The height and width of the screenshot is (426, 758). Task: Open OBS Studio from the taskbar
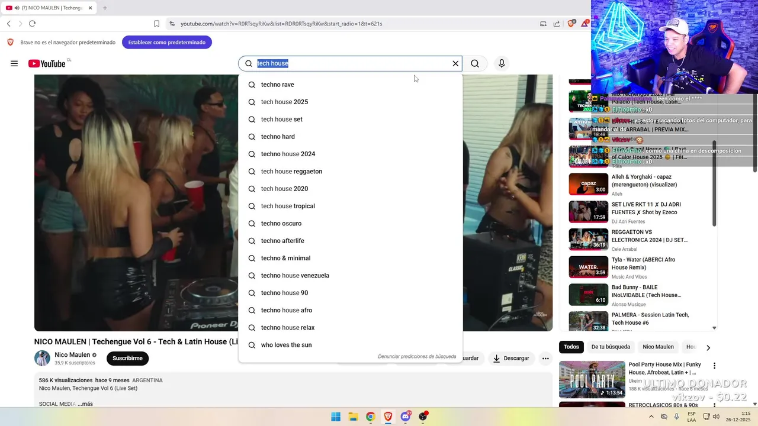tap(423, 417)
